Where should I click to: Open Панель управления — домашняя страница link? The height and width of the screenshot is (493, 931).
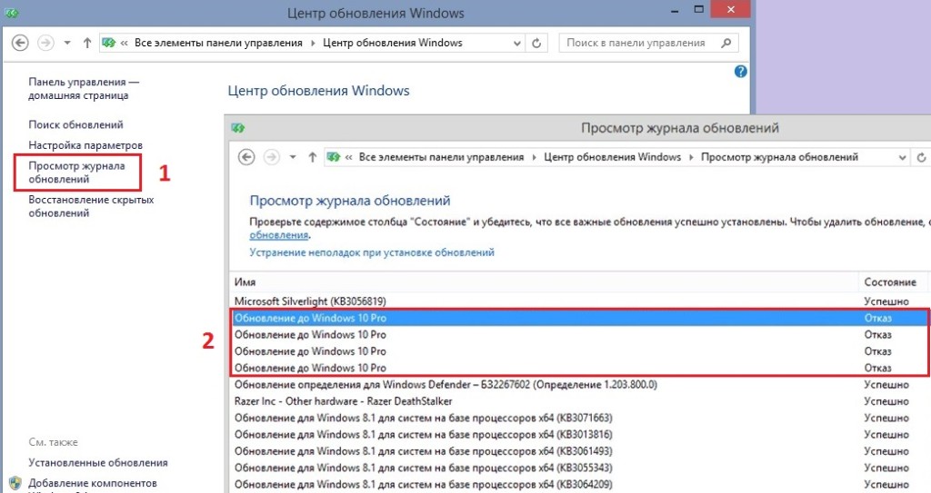pos(84,88)
